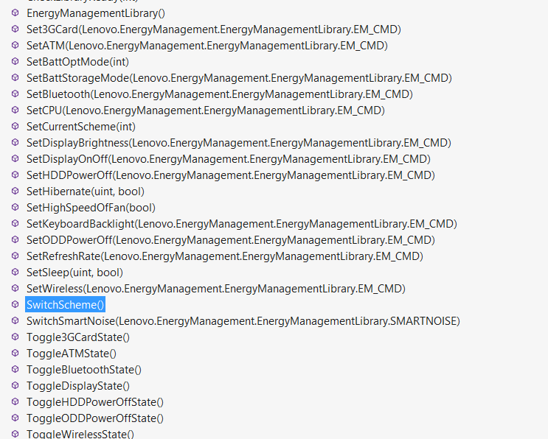Click the highlighted SwitchScheme() method

(66, 305)
